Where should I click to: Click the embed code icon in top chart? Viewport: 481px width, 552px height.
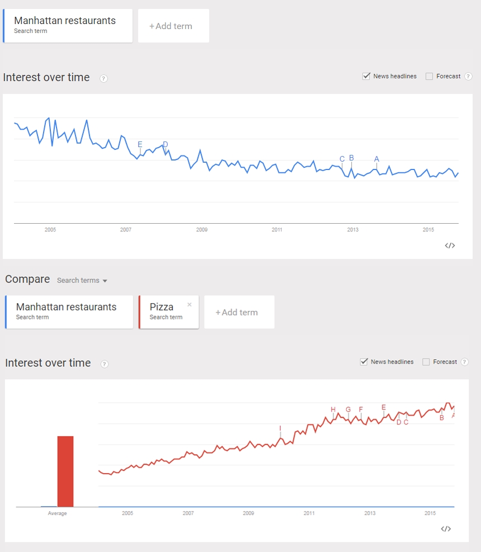pyautogui.click(x=450, y=246)
